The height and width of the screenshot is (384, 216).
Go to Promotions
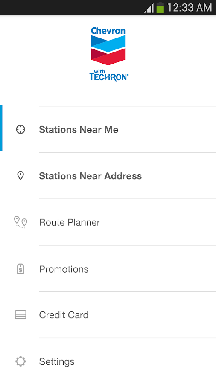pyautogui.click(x=108, y=269)
